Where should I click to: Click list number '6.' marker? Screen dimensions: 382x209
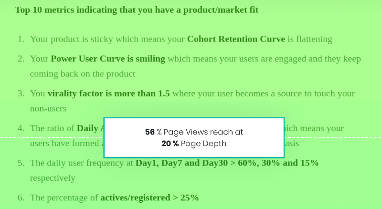click(x=21, y=198)
